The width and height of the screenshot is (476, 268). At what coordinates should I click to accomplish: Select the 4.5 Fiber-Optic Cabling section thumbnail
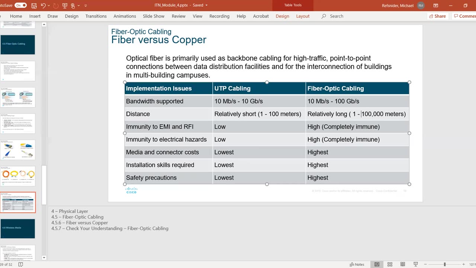(18, 45)
